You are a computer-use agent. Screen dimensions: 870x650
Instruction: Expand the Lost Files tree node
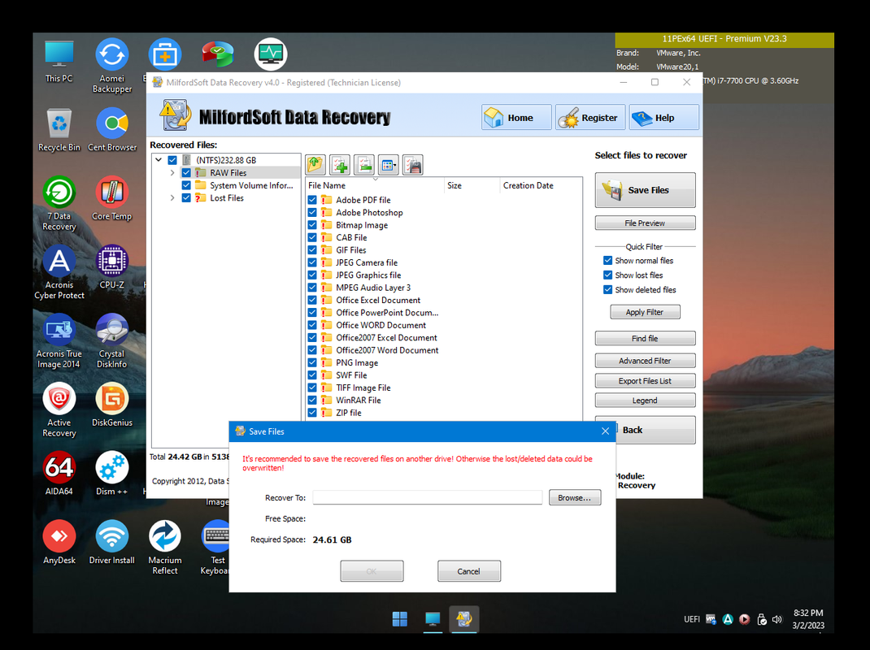pyautogui.click(x=172, y=198)
